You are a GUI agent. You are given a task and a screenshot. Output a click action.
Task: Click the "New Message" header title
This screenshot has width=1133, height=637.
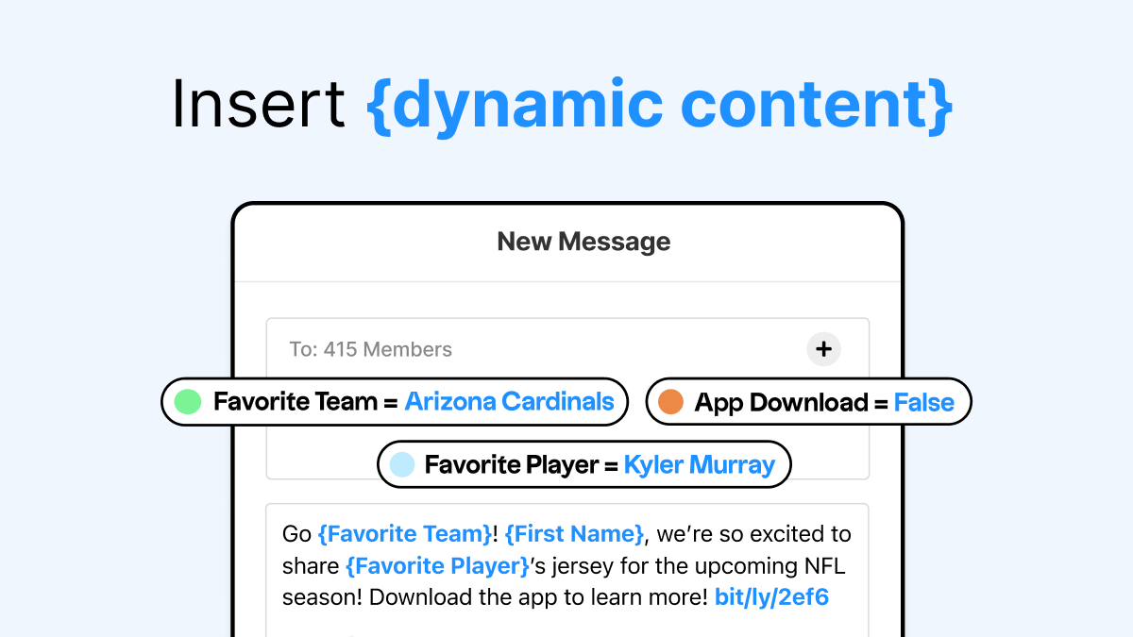583,242
